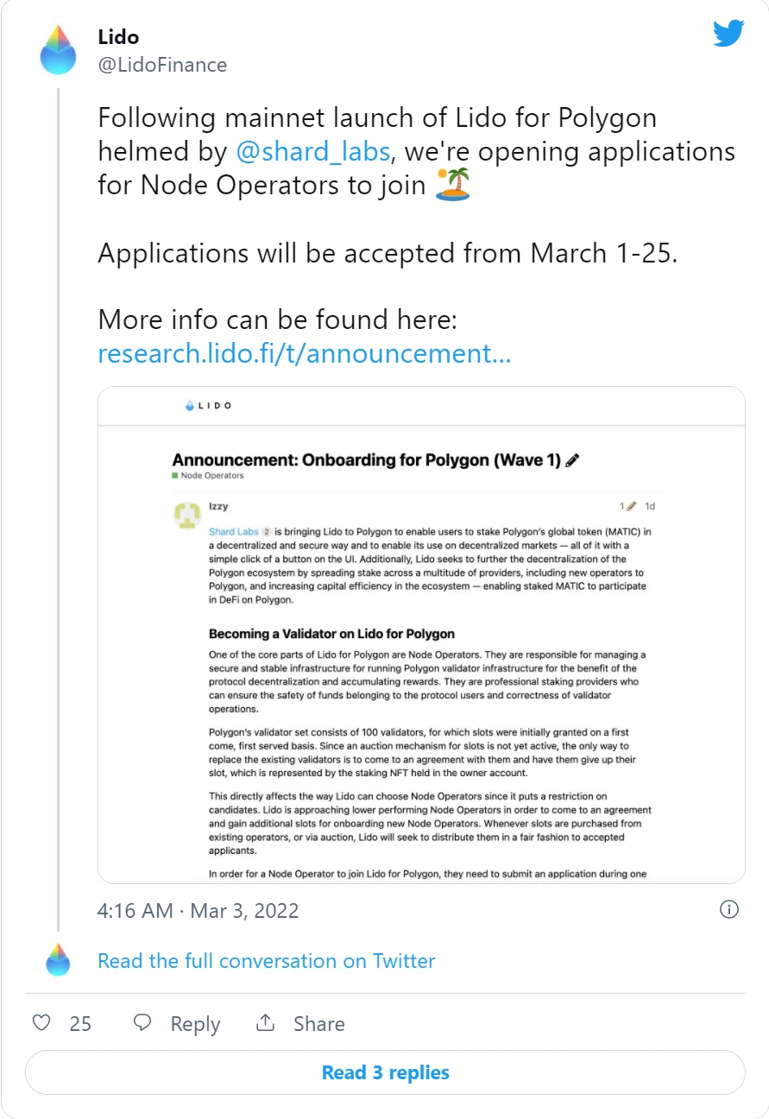The width and height of the screenshot is (769, 1119).
Task: Click the Reply label
Action: click(x=195, y=1024)
